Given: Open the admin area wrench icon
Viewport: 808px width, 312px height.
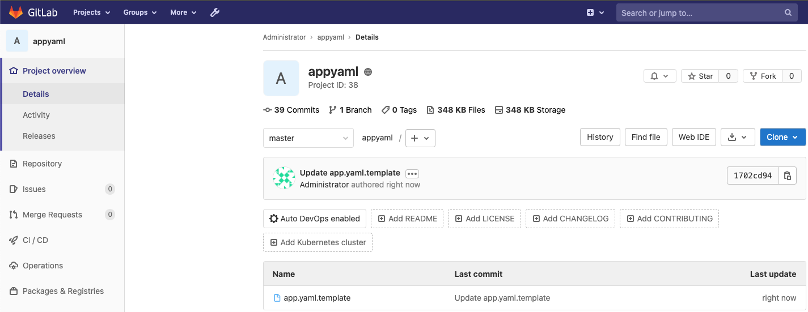Looking at the screenshot, I should click(x=215, y=12).
